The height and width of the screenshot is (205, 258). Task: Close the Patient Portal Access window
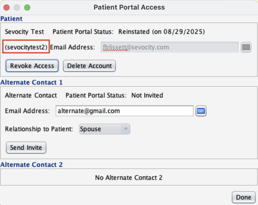[x=6, y=8]
